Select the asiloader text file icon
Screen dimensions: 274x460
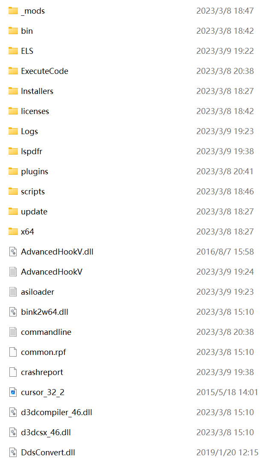[13, 292]
